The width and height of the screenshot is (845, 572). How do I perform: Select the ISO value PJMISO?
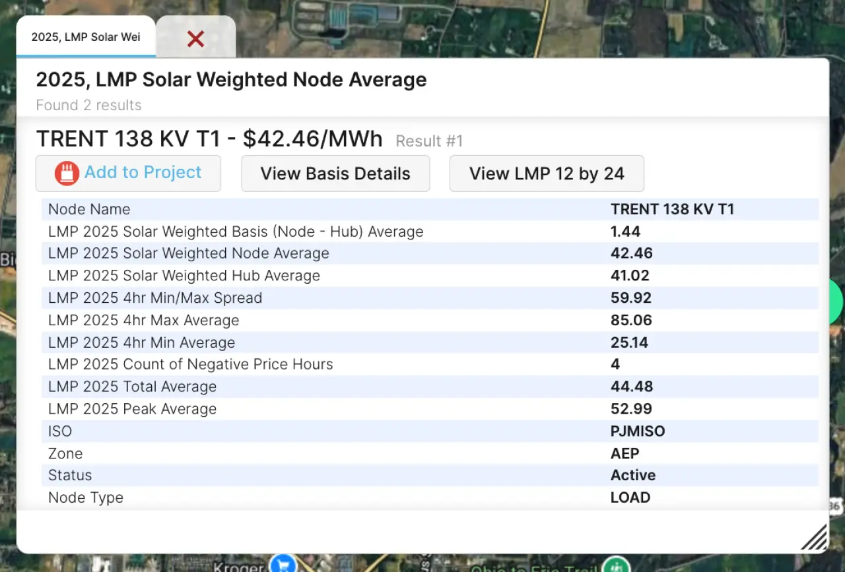click(638, 431)
